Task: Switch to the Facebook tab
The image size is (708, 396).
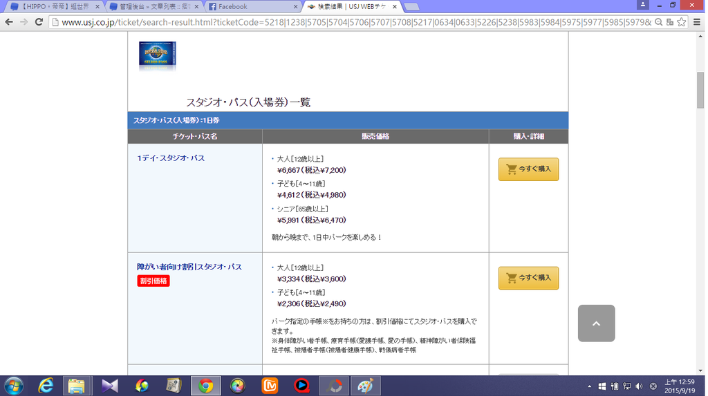Action: pyautogui.click(x=253, y=6)
